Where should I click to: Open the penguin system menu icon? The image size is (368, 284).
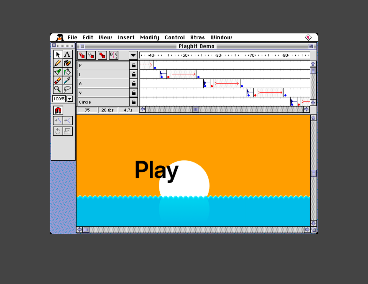(x=60, y=37)
